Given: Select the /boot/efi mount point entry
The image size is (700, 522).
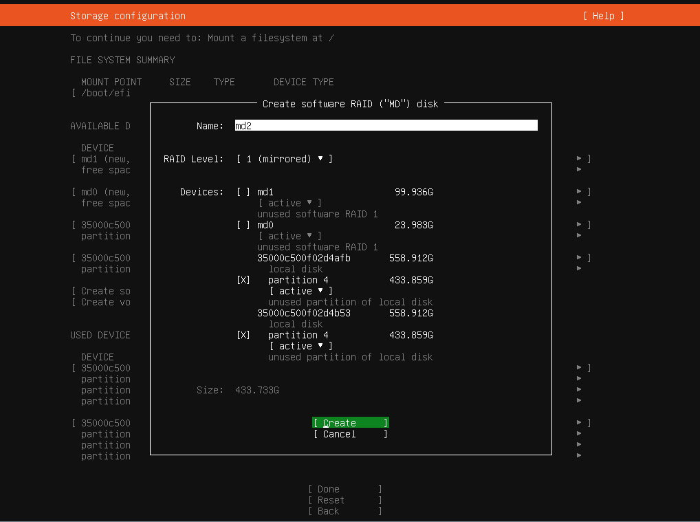Looking at the screenshot, I should click(105, 93).
